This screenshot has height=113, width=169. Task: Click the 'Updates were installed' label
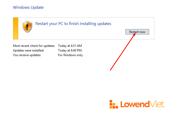[x=28, y=50]
